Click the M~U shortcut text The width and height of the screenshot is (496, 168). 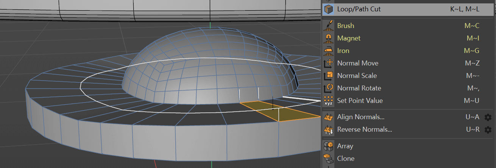pos(472,101)
